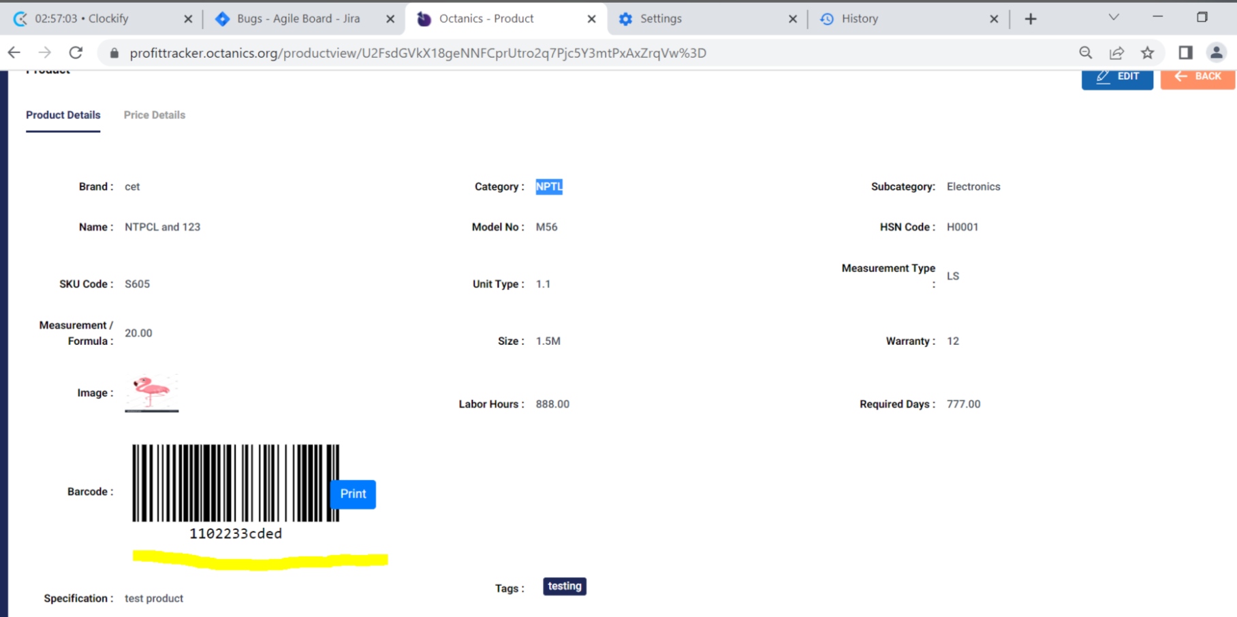
Task: Reload the current page
Action: click(76, 52)
